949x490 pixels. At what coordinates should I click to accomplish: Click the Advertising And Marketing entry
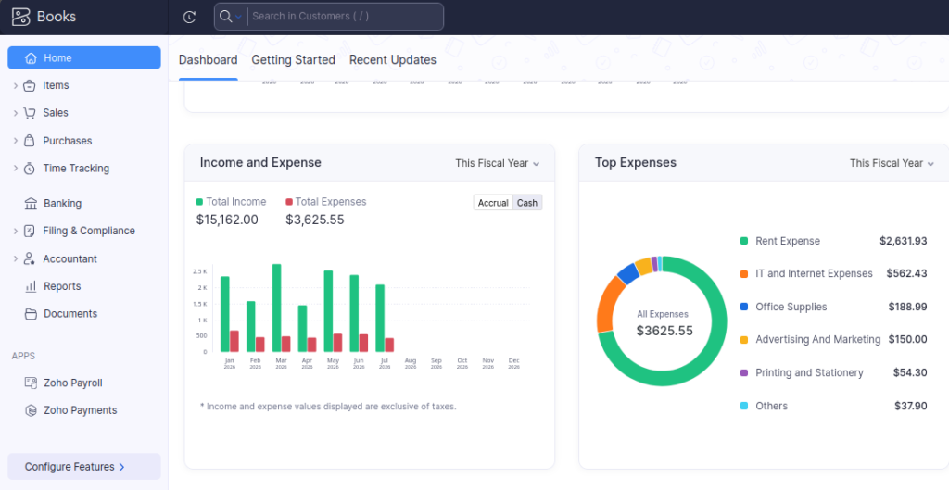817,339
